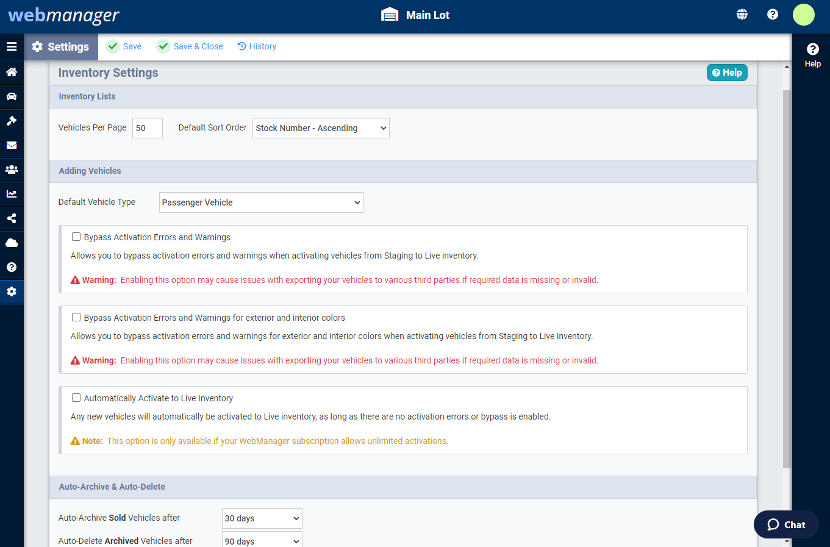The image size is (830, 547).
Task: Open the History menu item
Action: coord(257,46)
